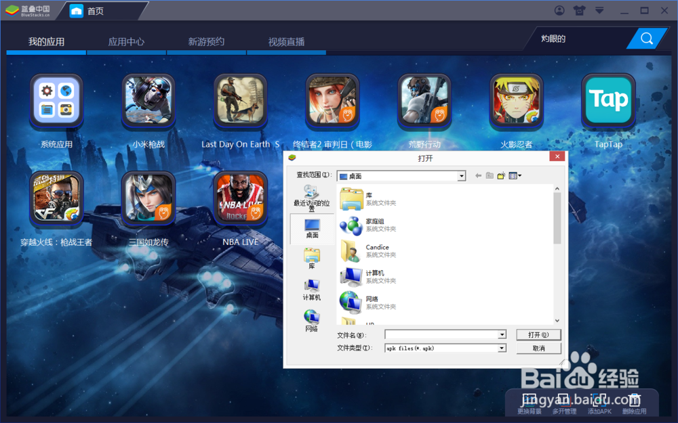Launch Last Day On Earth app
Image resolution: width=678 pixels, height=423 pixels.
[x=241, y=102]
